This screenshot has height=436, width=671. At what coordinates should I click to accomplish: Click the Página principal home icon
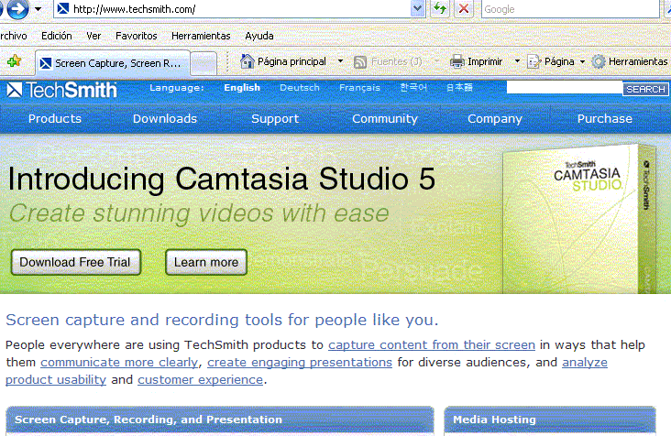pos(247,61)
